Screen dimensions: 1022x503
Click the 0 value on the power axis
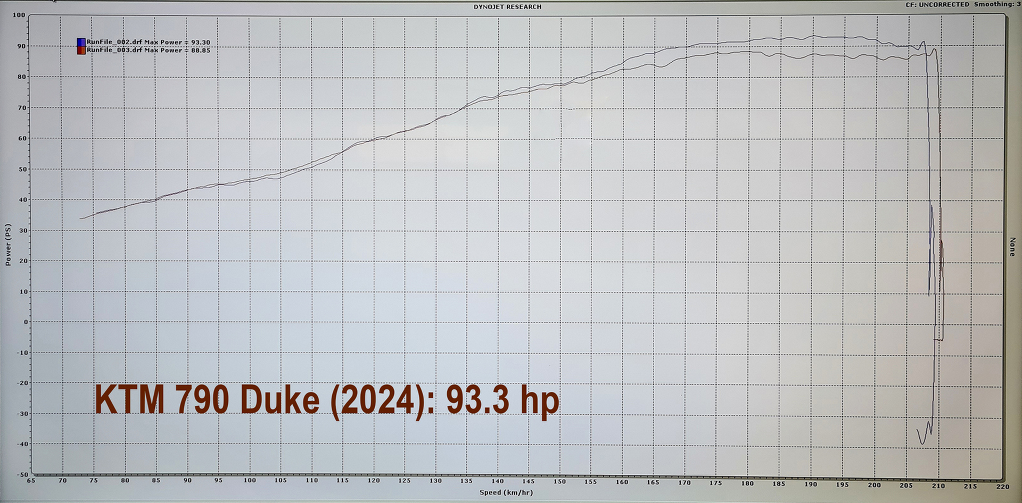point(25,322)
